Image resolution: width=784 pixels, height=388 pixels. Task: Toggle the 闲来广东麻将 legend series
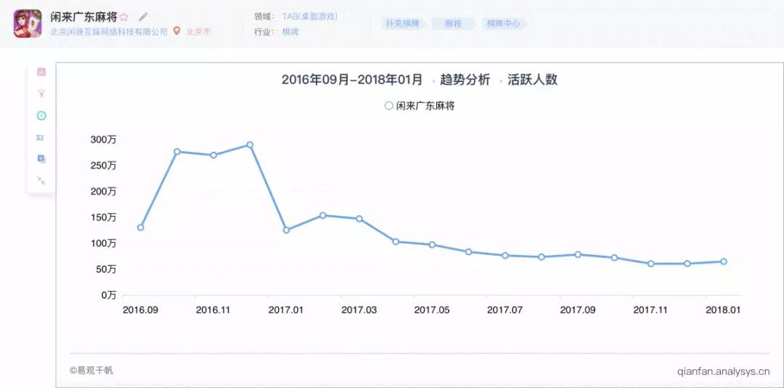[420, 106]
